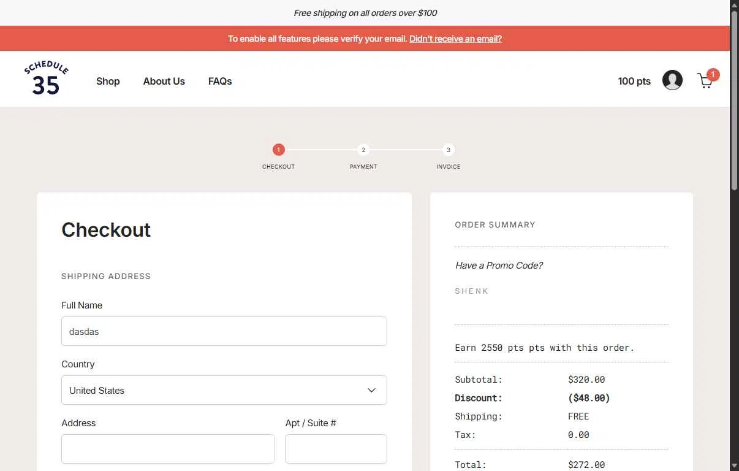Open the Shop menu

pos(108,81)
